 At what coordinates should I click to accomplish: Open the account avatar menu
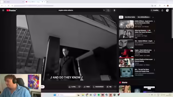click(x=167, y=10)
